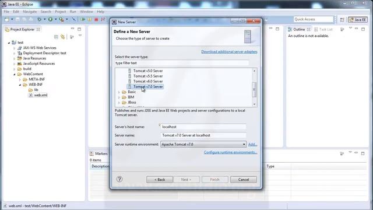Open the File menu
The image size is (373, 210).
[6, 12]
